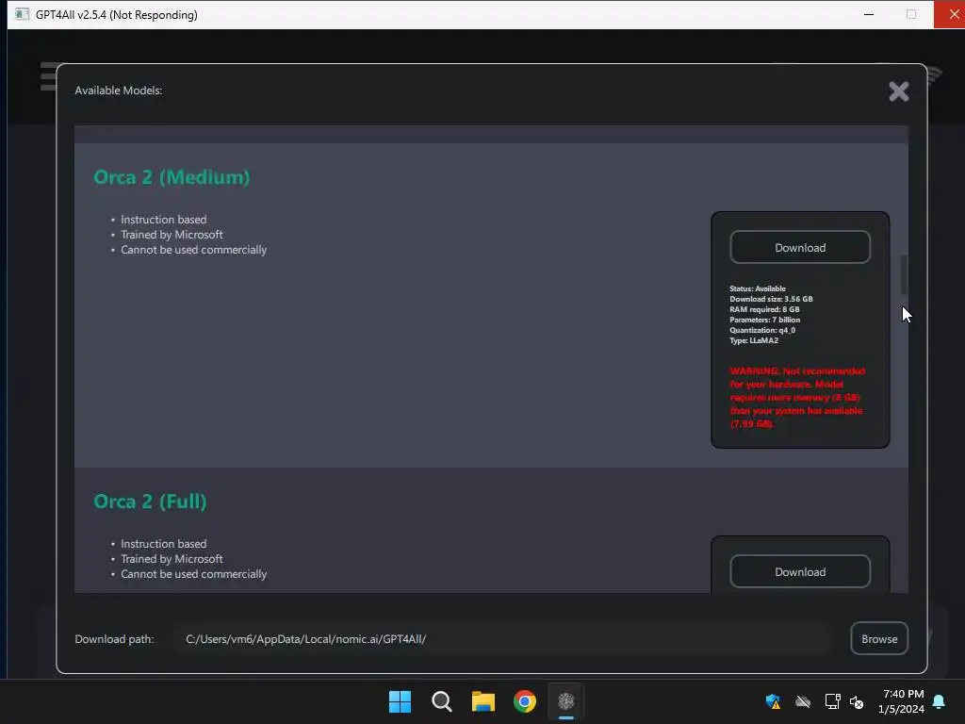
Task: Click the 'Parameters: 7 billion' line
Action: click(765, 320)
